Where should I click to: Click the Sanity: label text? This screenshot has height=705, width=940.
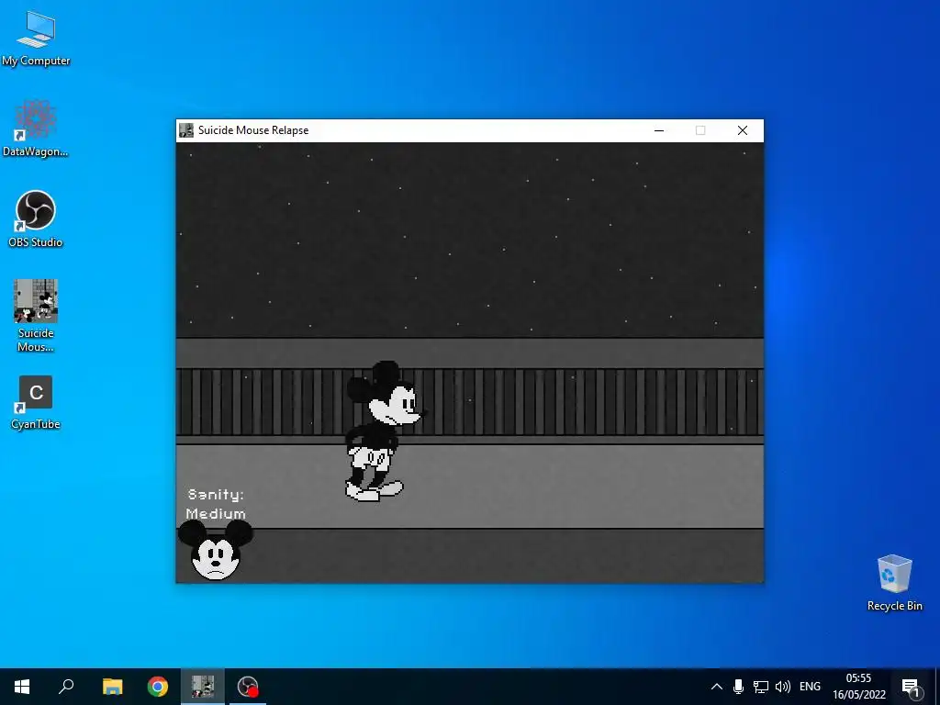216,495
